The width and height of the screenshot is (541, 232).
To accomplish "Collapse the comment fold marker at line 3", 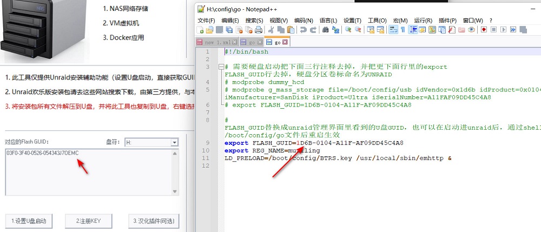I will 221,67.
